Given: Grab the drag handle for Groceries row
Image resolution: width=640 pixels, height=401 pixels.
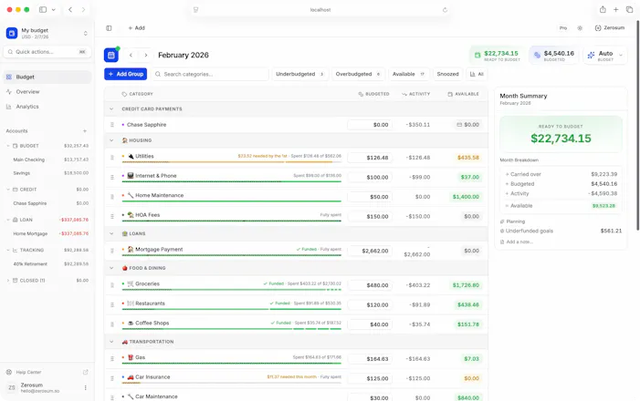Looking at the screenshot, I should pyautogui.click(x=111, y=285).
